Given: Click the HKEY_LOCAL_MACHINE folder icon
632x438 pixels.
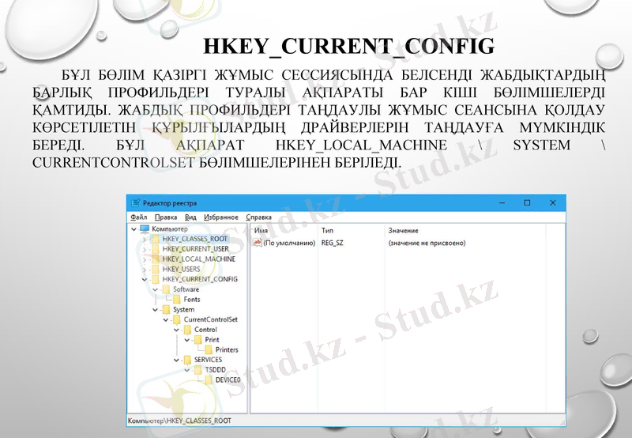Looking at the screenshot, I should point(156,259).
